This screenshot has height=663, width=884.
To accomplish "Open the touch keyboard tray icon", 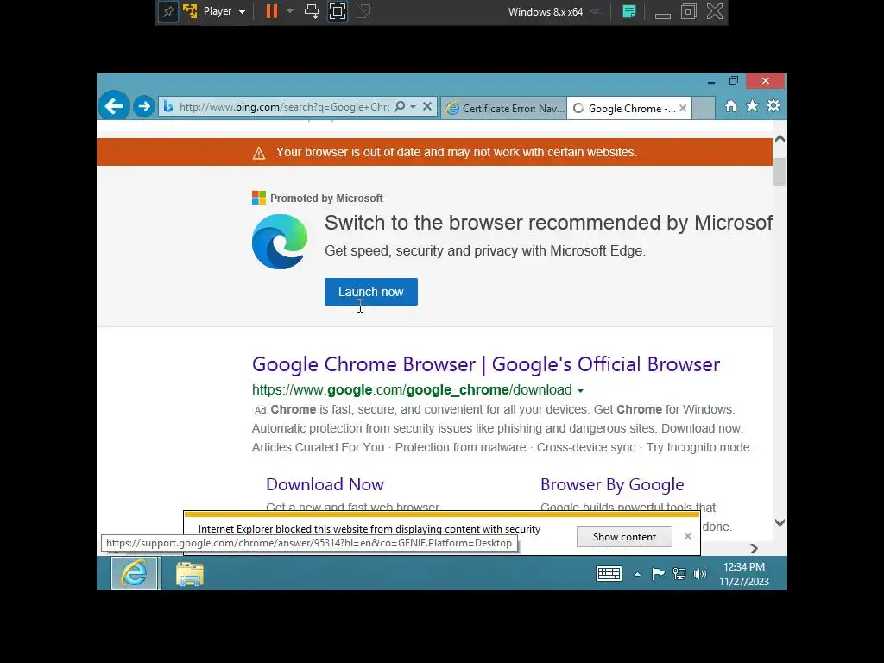I will 609,574.
